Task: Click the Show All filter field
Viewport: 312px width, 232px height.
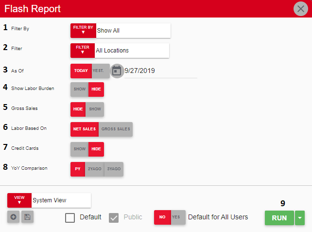Action: click(x=133, y=31)
